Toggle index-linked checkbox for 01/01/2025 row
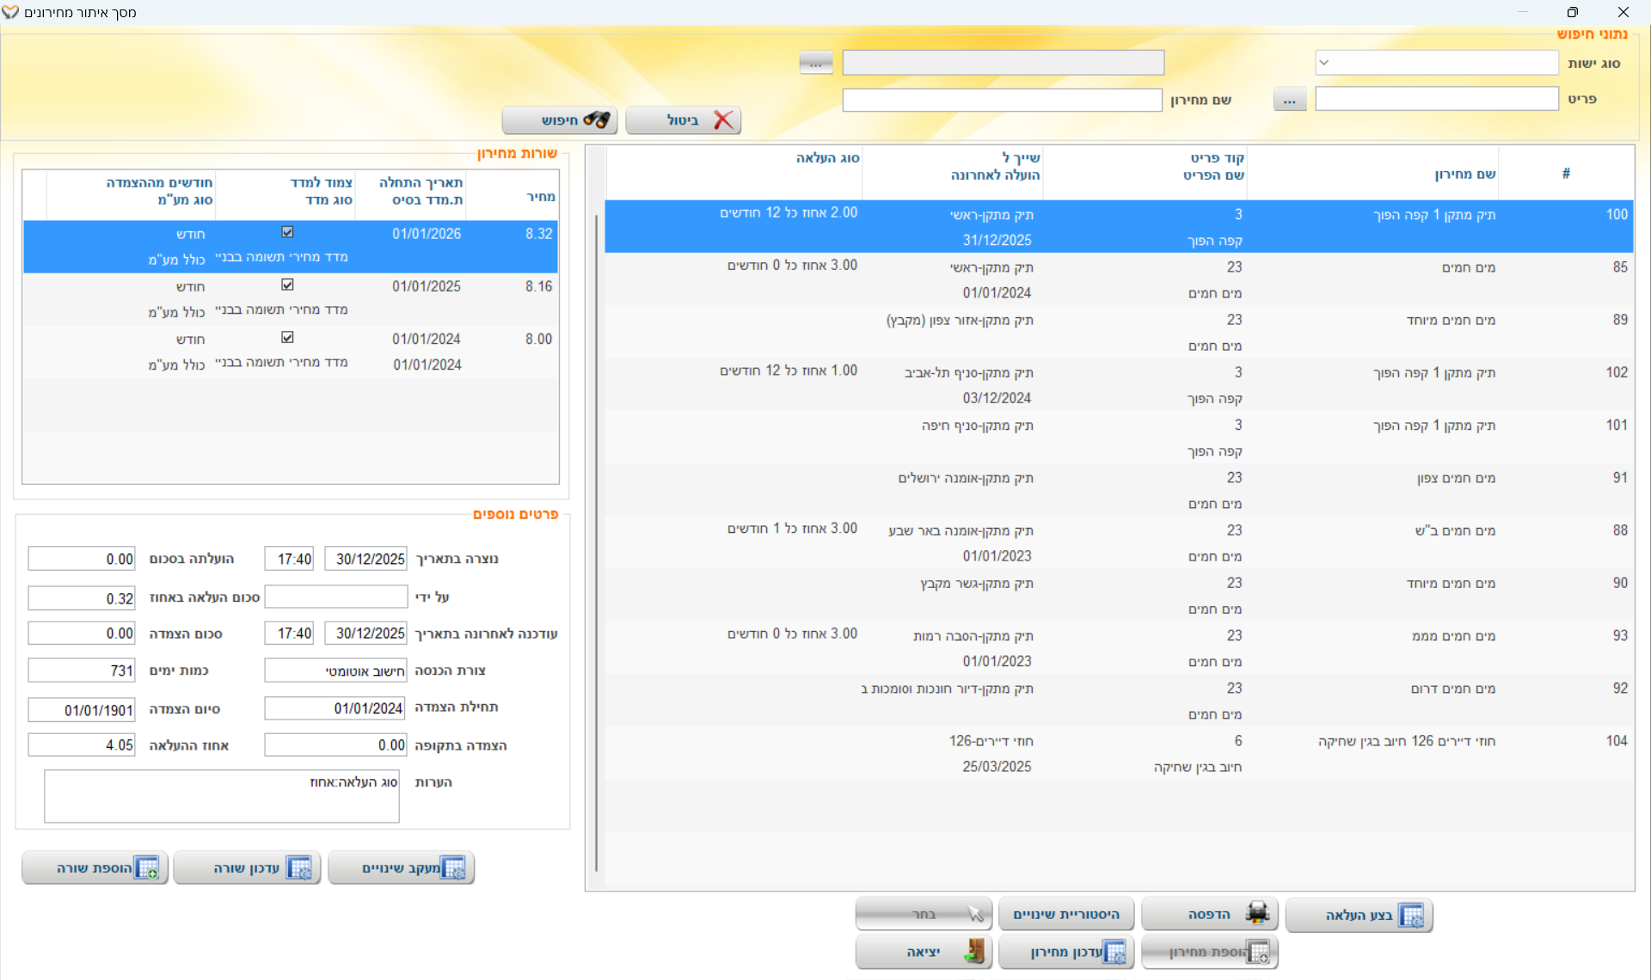The width and height of the screenshot is (1651, 980). pyautogui.click(x=287, y=285)
